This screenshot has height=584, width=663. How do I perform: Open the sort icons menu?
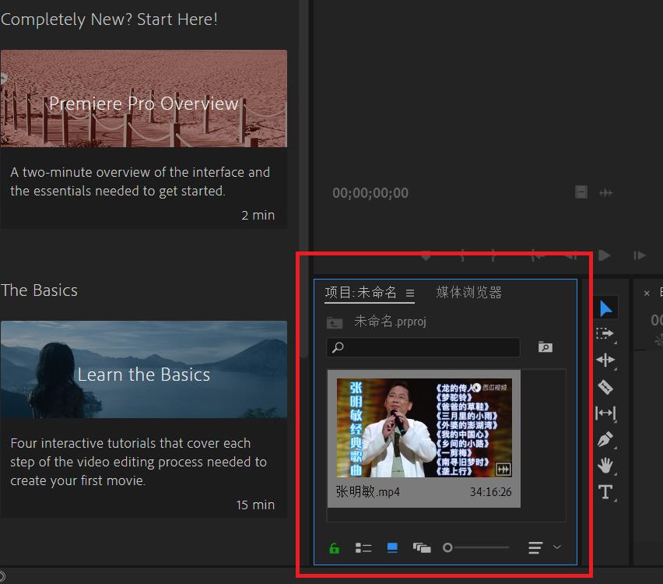coord(535,548)
